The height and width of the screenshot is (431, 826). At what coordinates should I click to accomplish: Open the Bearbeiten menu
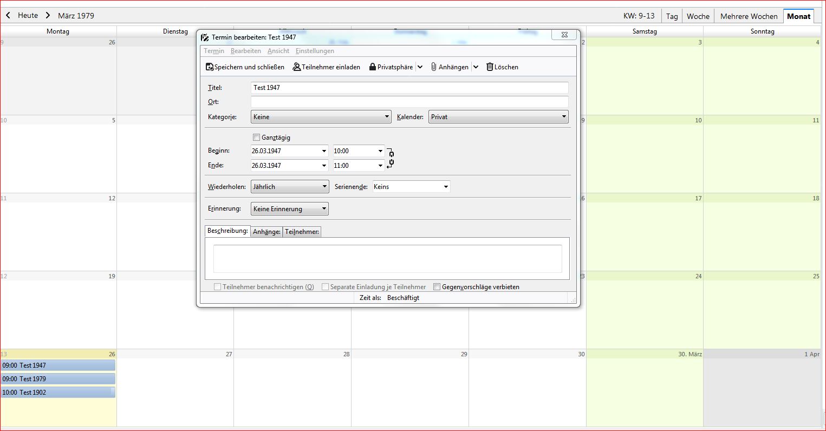[x=245, y=51]
